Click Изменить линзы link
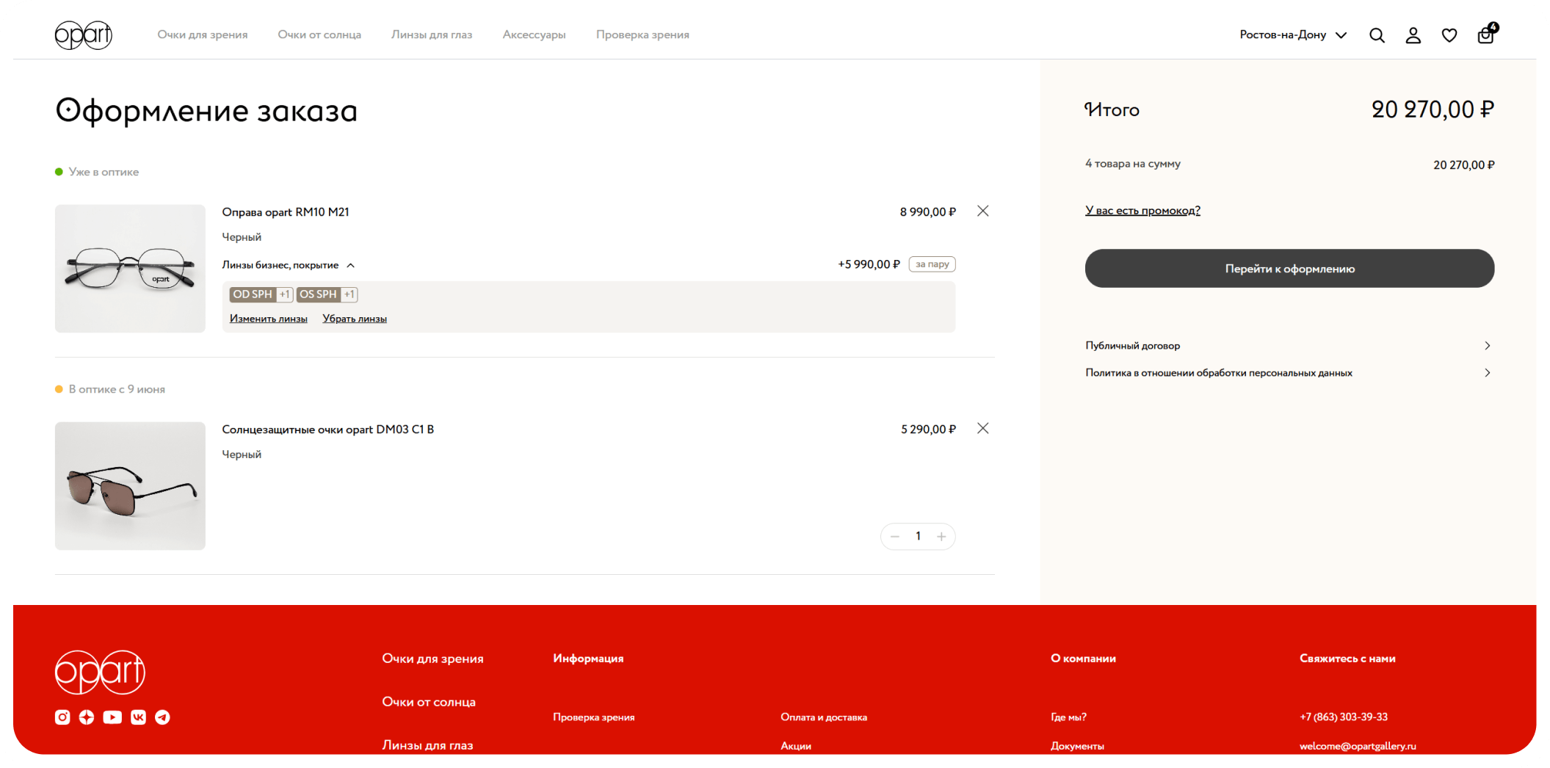 (268, 319)
